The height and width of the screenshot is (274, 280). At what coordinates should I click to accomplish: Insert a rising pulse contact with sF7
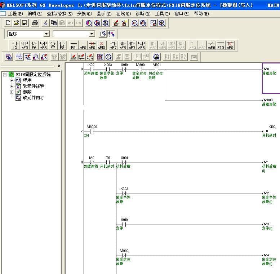tap(113, 45)
